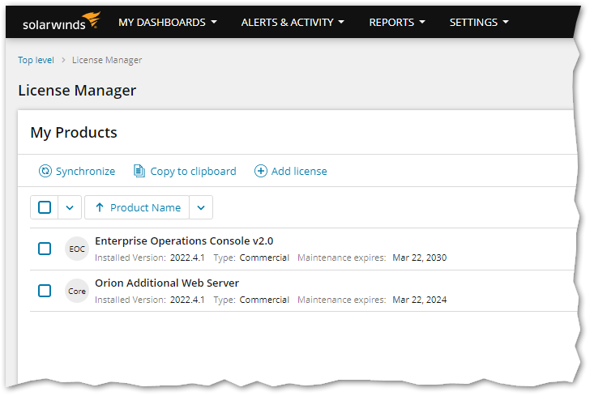Screen dimensions: 590x396
Task: Open the Reports menu
Action: coord(397,22)
